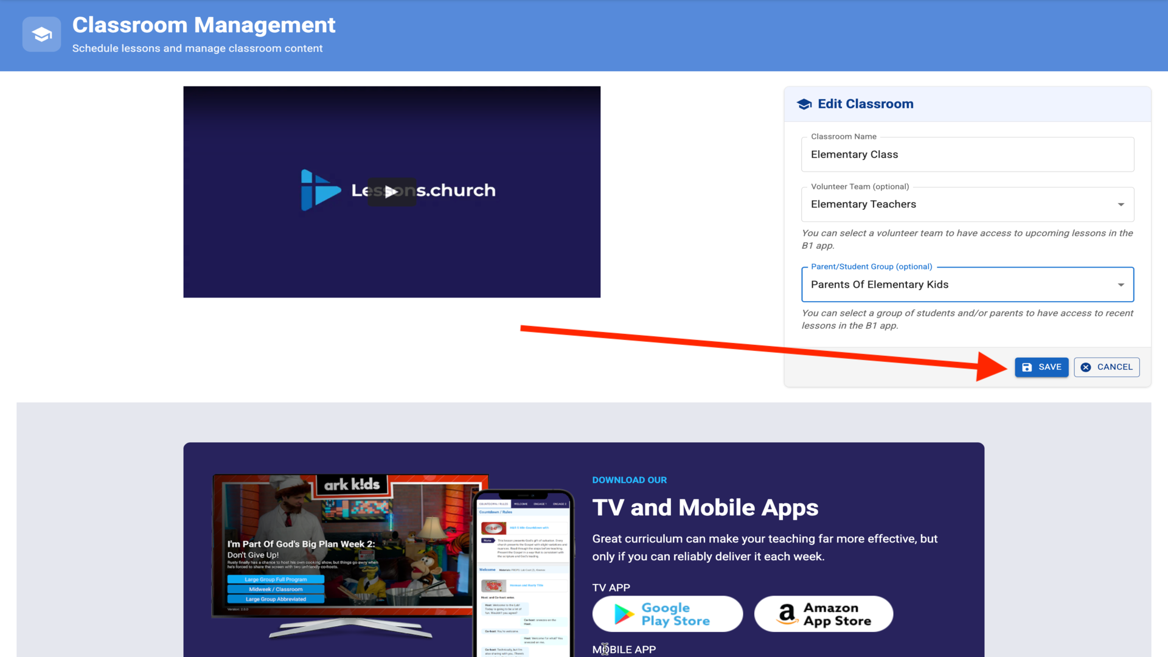The image size is (1168, 657).
Task: Click the Classroom Management heading
Action: point(204,25)
